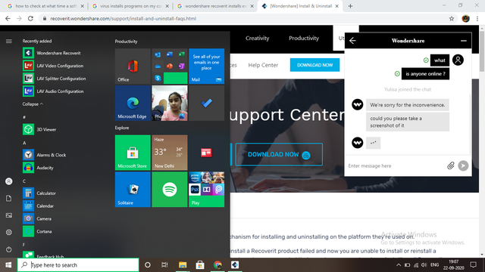Open a new browser tab

350,6
